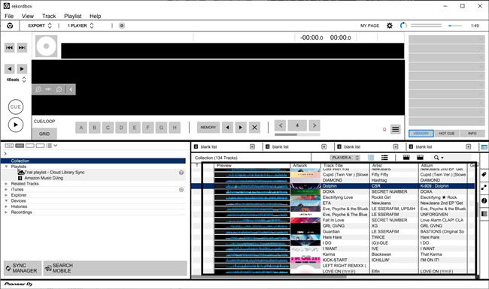Open SYNC MANAGER
489x289 pixels.
coord(23,268)
